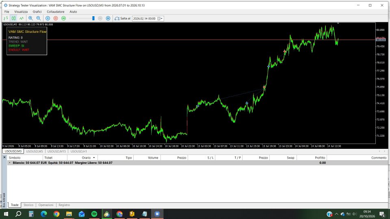Click the greyed-out fast forward button

[x=100, y=18]
